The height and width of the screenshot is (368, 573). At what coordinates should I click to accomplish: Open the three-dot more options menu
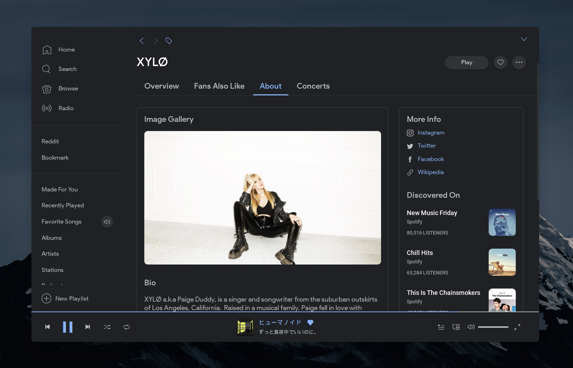[519, 63]
